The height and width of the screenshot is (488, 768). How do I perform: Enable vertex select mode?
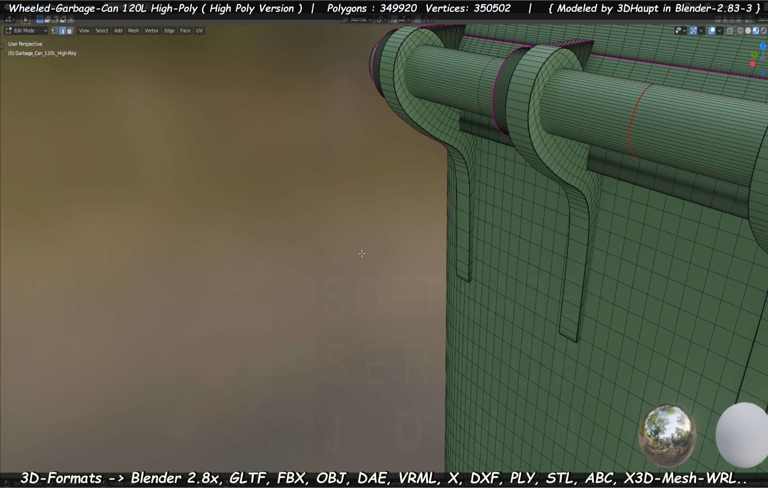55,30
